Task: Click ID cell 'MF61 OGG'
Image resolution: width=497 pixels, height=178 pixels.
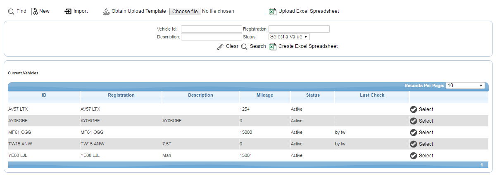Action: (x=20, y=133)
